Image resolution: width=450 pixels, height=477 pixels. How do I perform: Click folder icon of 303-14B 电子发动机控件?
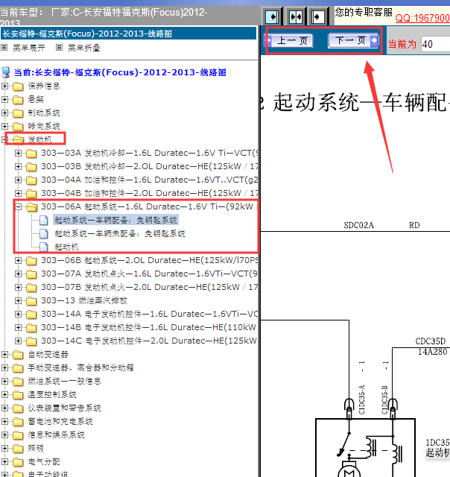(x=31, y=328)
